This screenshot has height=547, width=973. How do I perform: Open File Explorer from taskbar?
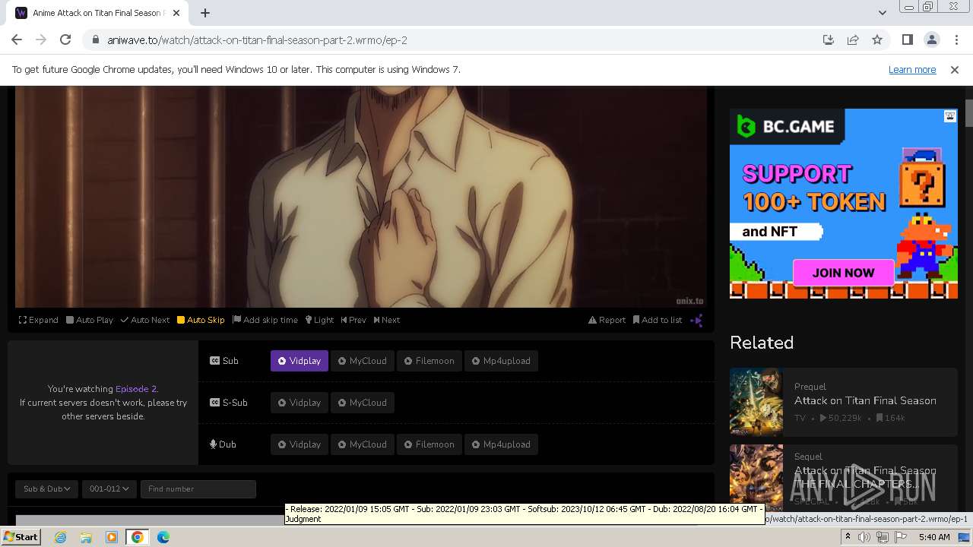[86, 537]
